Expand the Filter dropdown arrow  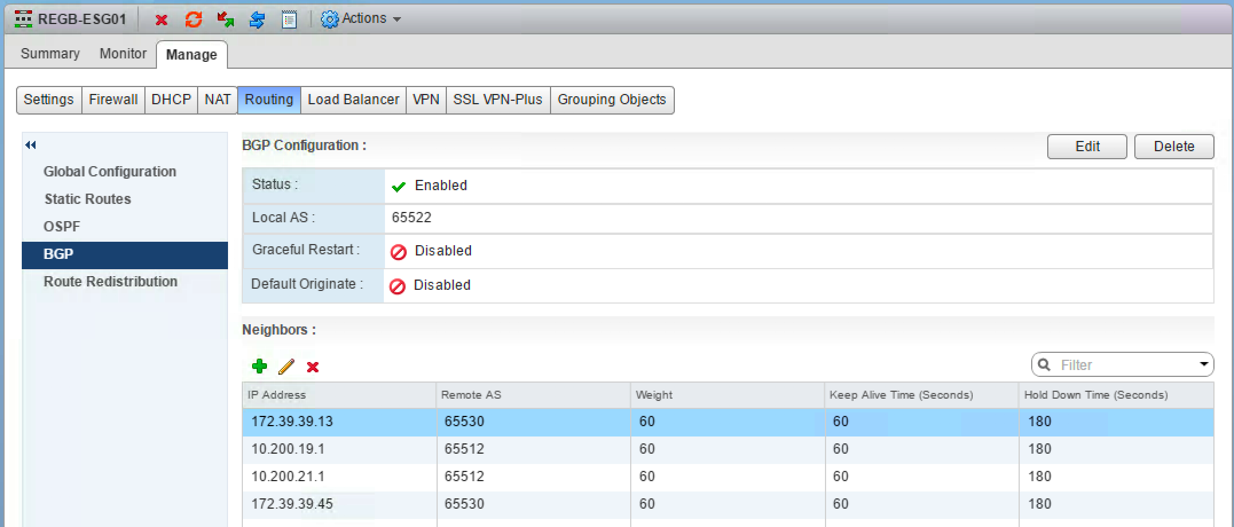click(1204, 364)
